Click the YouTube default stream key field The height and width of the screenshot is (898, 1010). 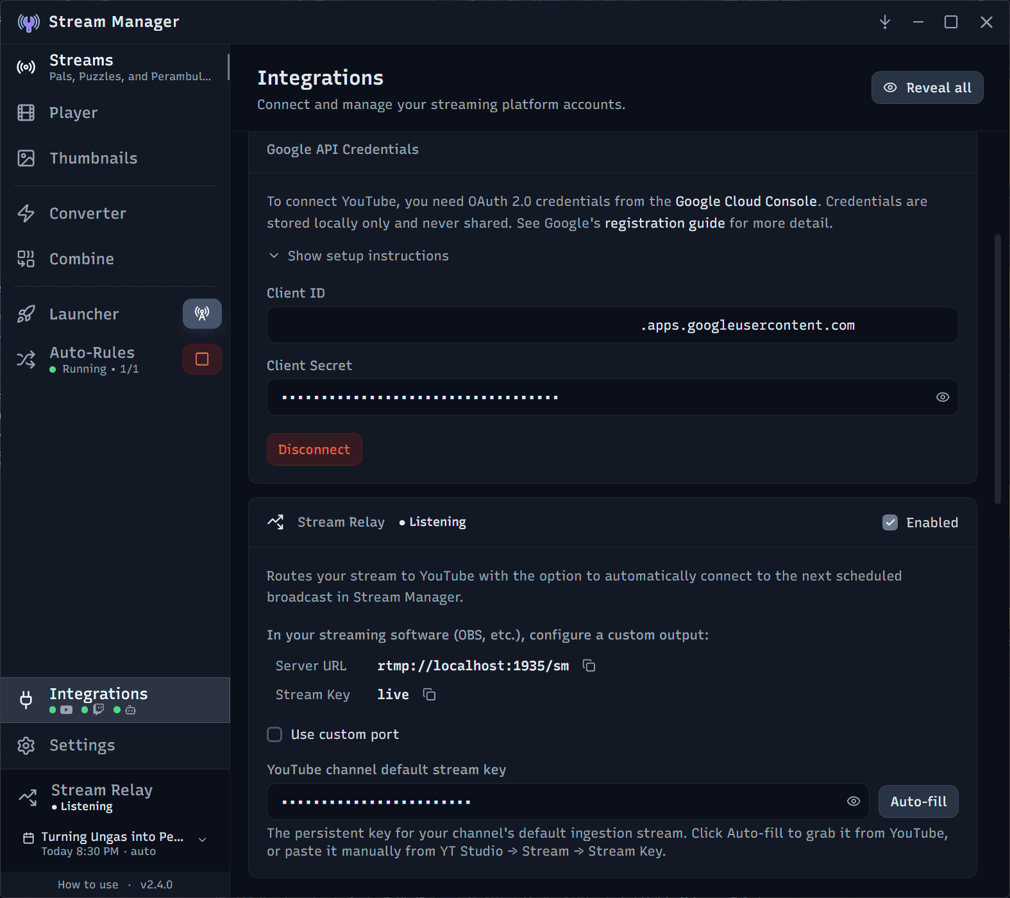(x=568, y=801)
